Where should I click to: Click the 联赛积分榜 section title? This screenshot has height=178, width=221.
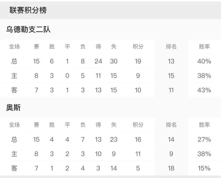28,10
